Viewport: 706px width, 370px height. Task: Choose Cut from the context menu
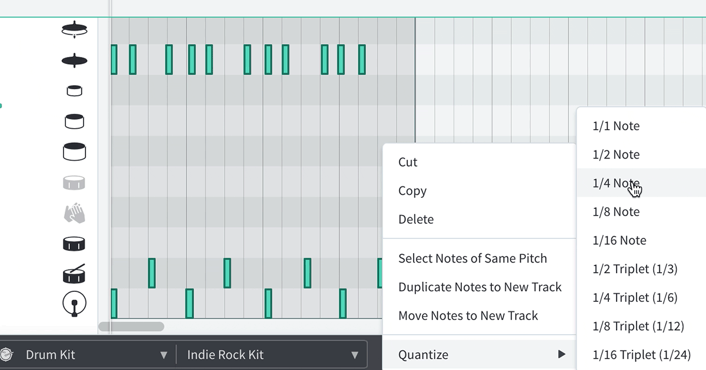[x=408, y=162]
